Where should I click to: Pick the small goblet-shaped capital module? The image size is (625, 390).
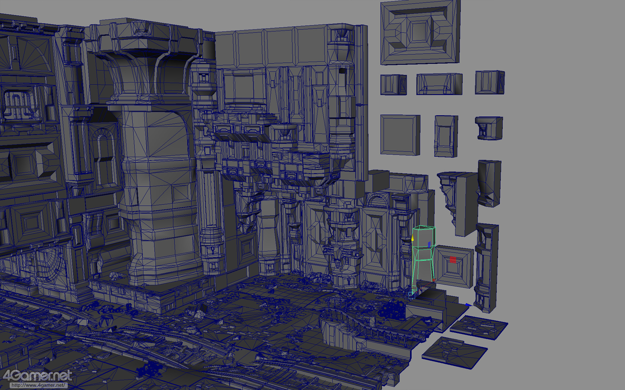click(488, 128)
